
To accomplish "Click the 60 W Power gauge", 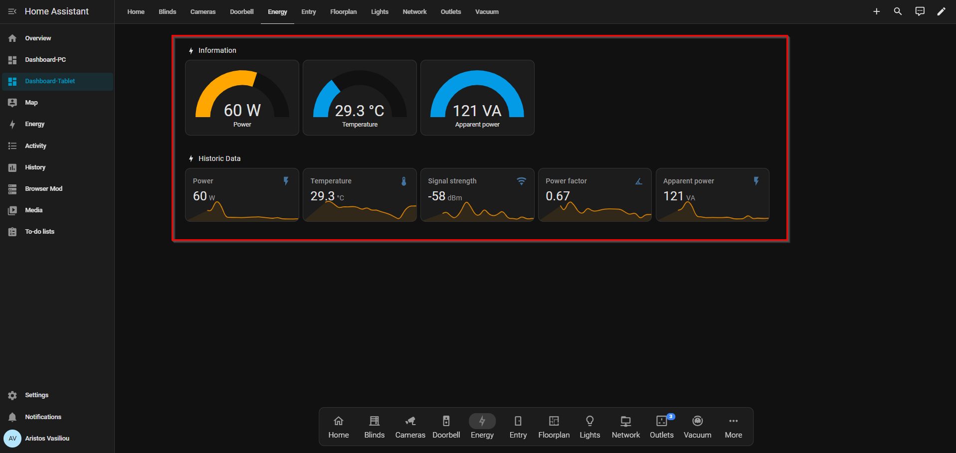I will click(x=242, y=98).
